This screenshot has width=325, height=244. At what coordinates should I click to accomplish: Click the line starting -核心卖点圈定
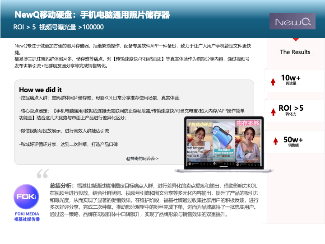[132, 114]
